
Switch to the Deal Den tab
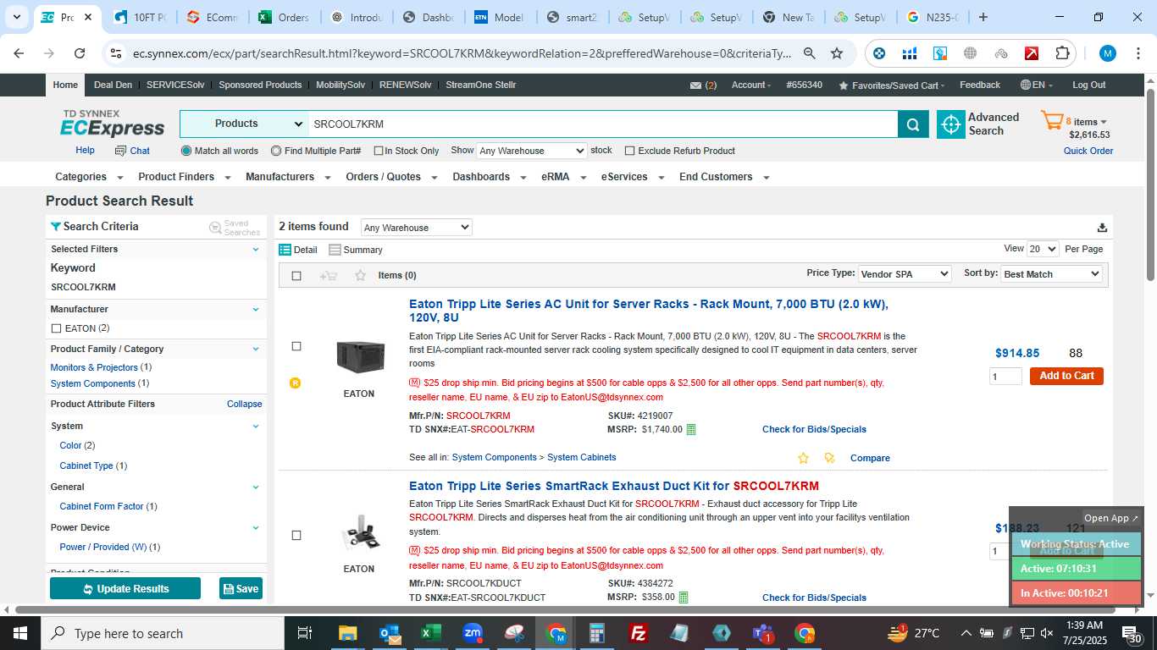pyautogui.click(x=113, y=85)
